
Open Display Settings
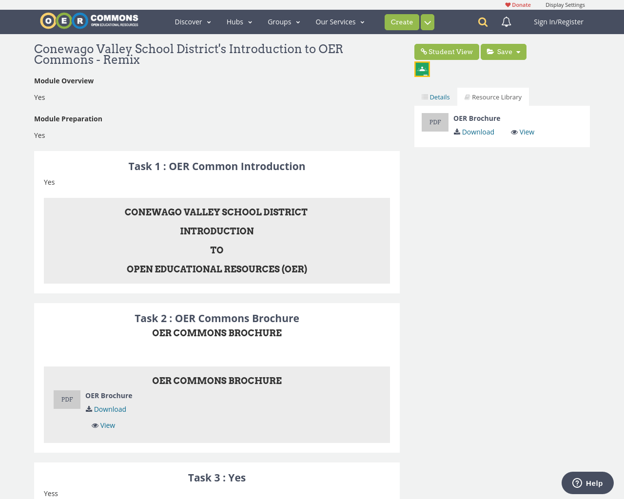point(565,4)
